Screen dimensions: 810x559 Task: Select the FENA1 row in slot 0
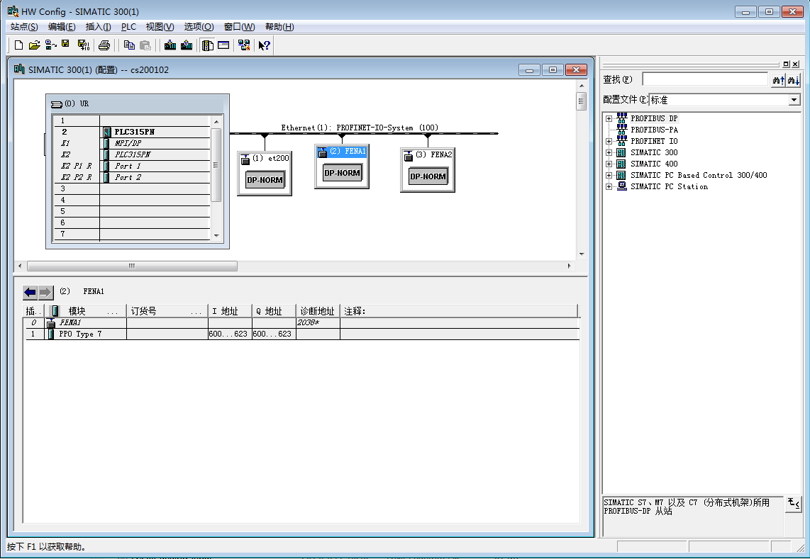coord(302,322)
